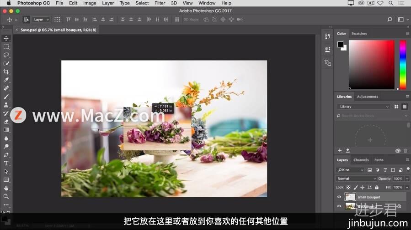Select the Eyedropper tool
This screenshot has height=230, width=411.
(6, 80)
